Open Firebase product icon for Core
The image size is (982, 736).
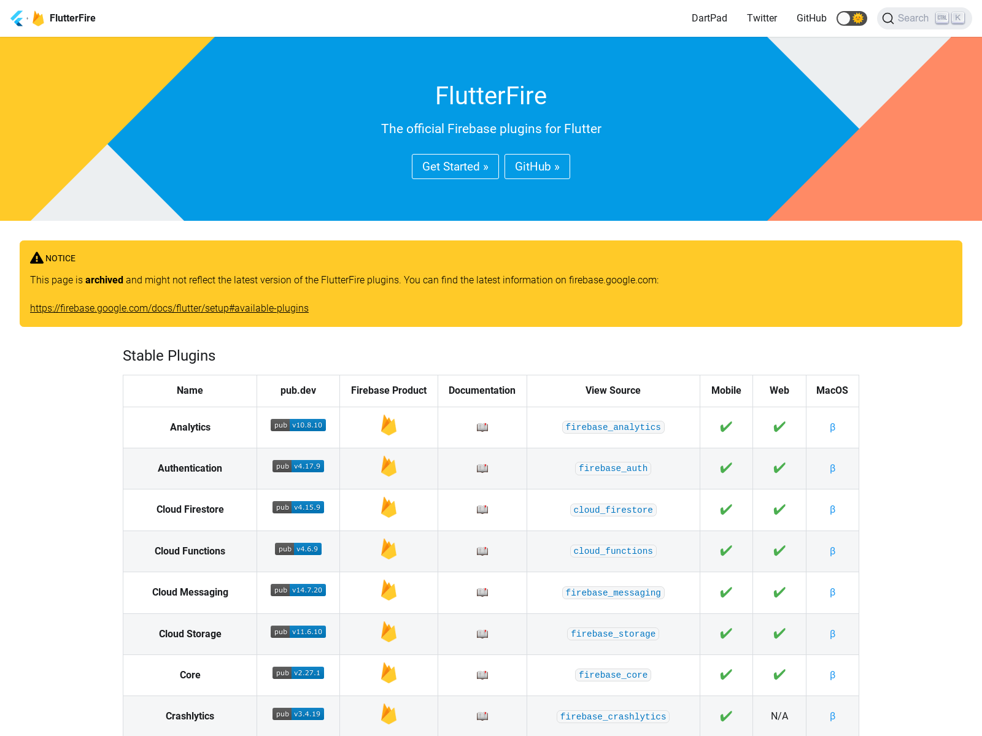pyautogui.click(x=389, y=673)
